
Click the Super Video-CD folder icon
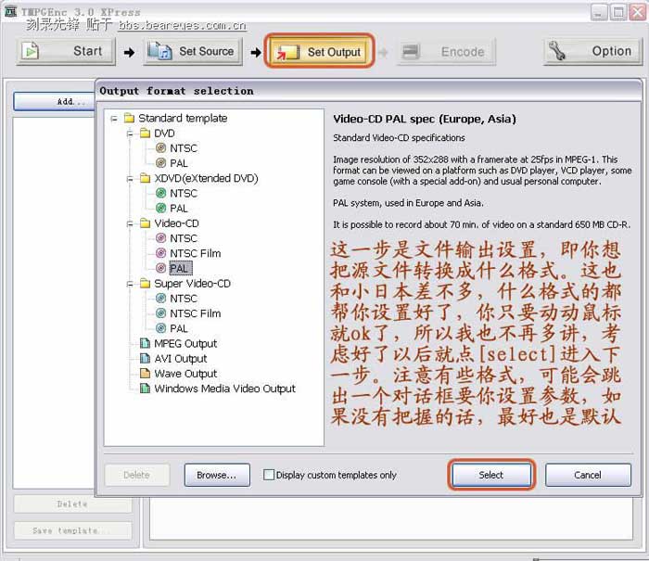[145, 283]
